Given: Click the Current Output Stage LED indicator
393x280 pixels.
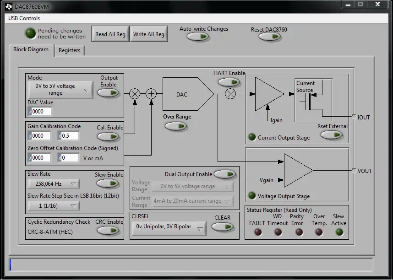Looking at the screenshot, I should [x=251, y=137].
